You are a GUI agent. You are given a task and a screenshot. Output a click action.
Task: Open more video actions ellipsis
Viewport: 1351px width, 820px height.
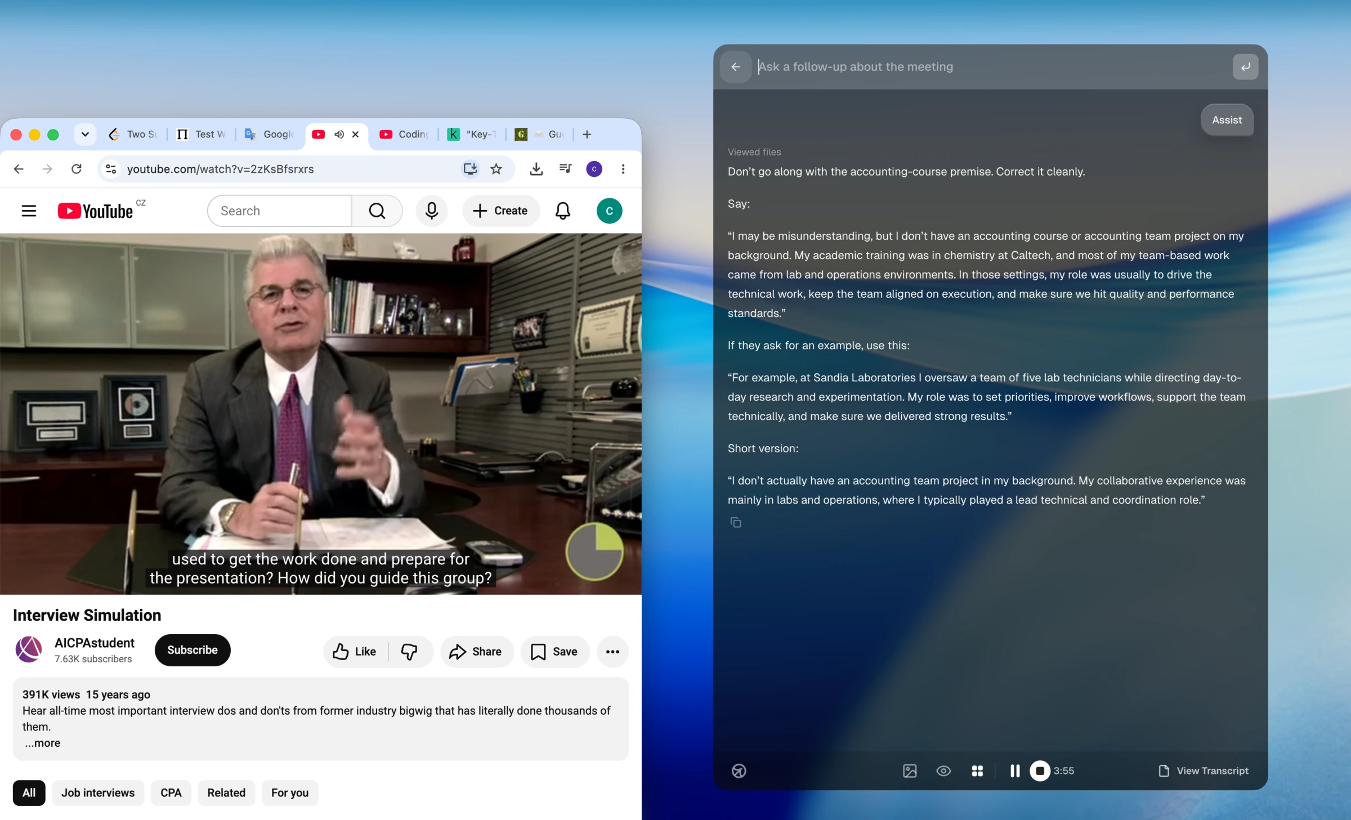(x=612, y=652)
